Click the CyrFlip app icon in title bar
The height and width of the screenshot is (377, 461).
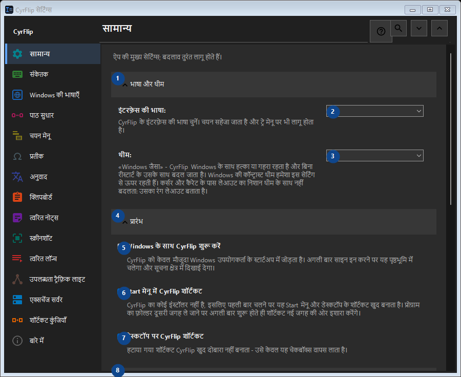coord(9,10)
